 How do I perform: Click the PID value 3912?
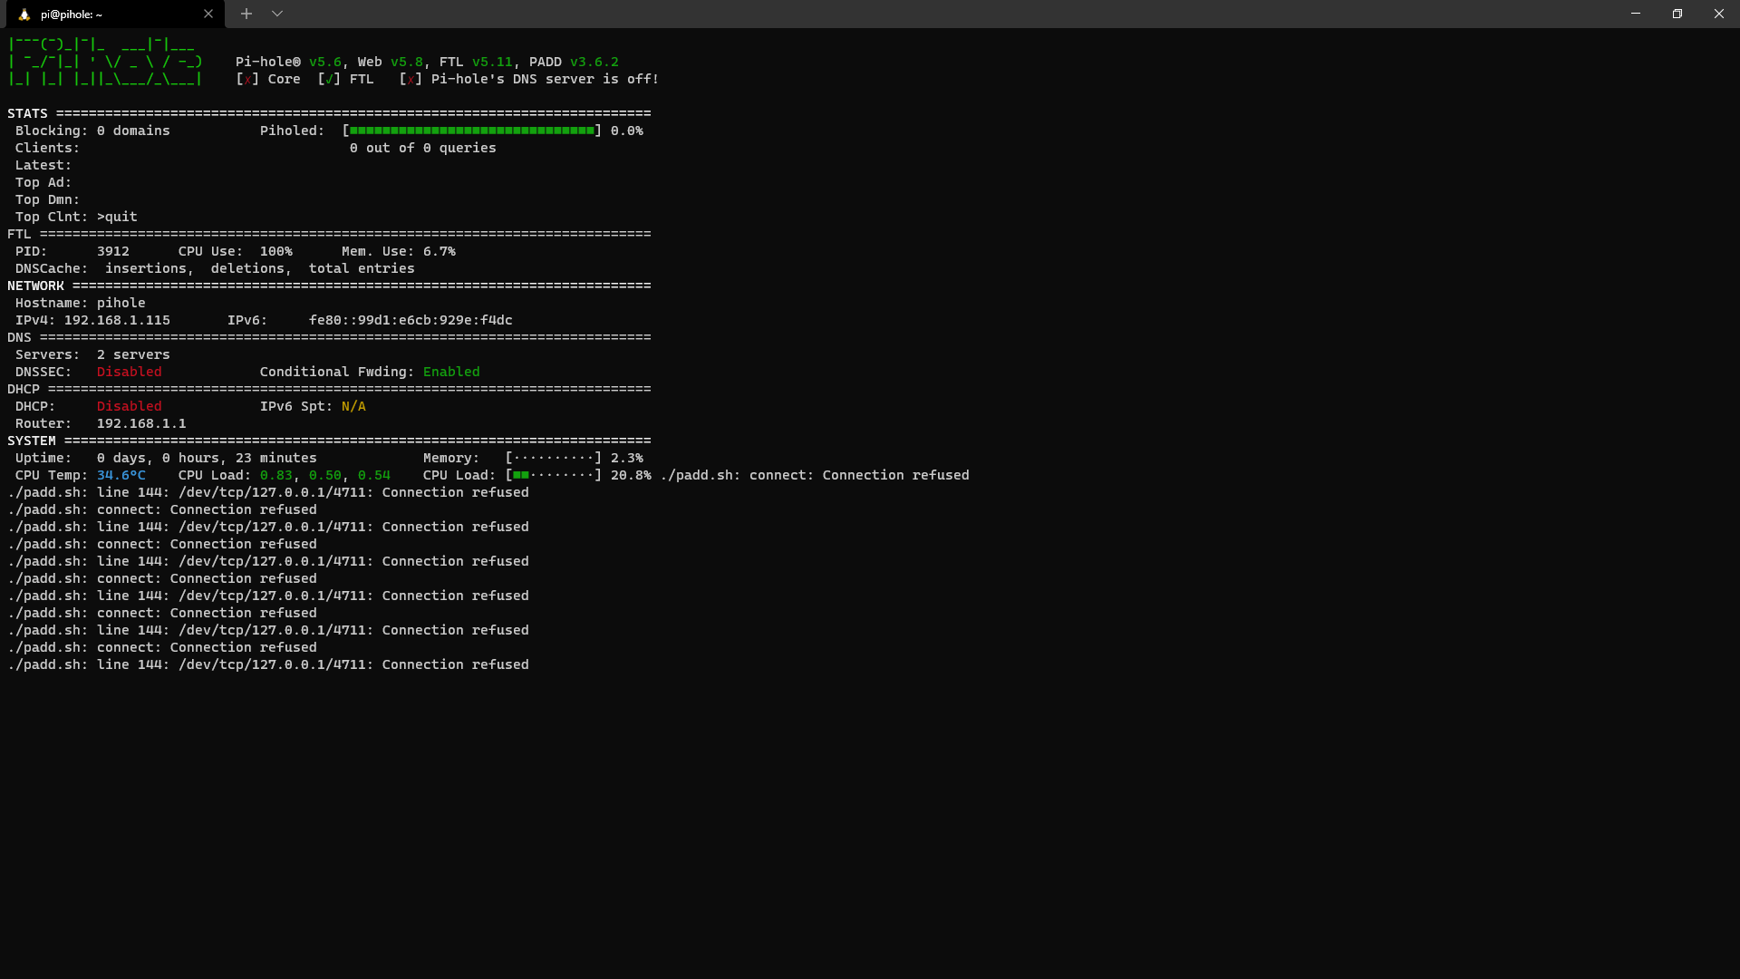tap(113, 252)
